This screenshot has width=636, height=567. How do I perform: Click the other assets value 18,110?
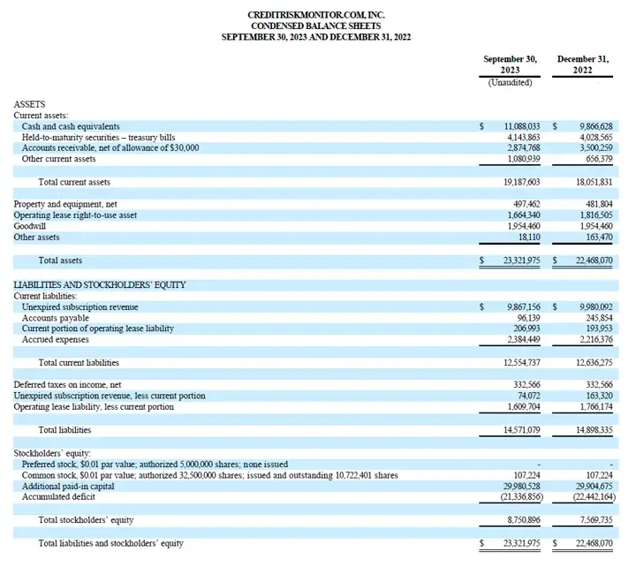529,237
